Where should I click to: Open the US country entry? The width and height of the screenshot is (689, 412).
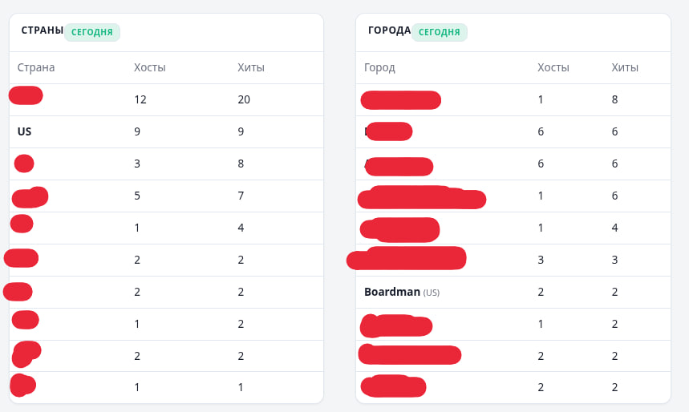pos(25,131)
